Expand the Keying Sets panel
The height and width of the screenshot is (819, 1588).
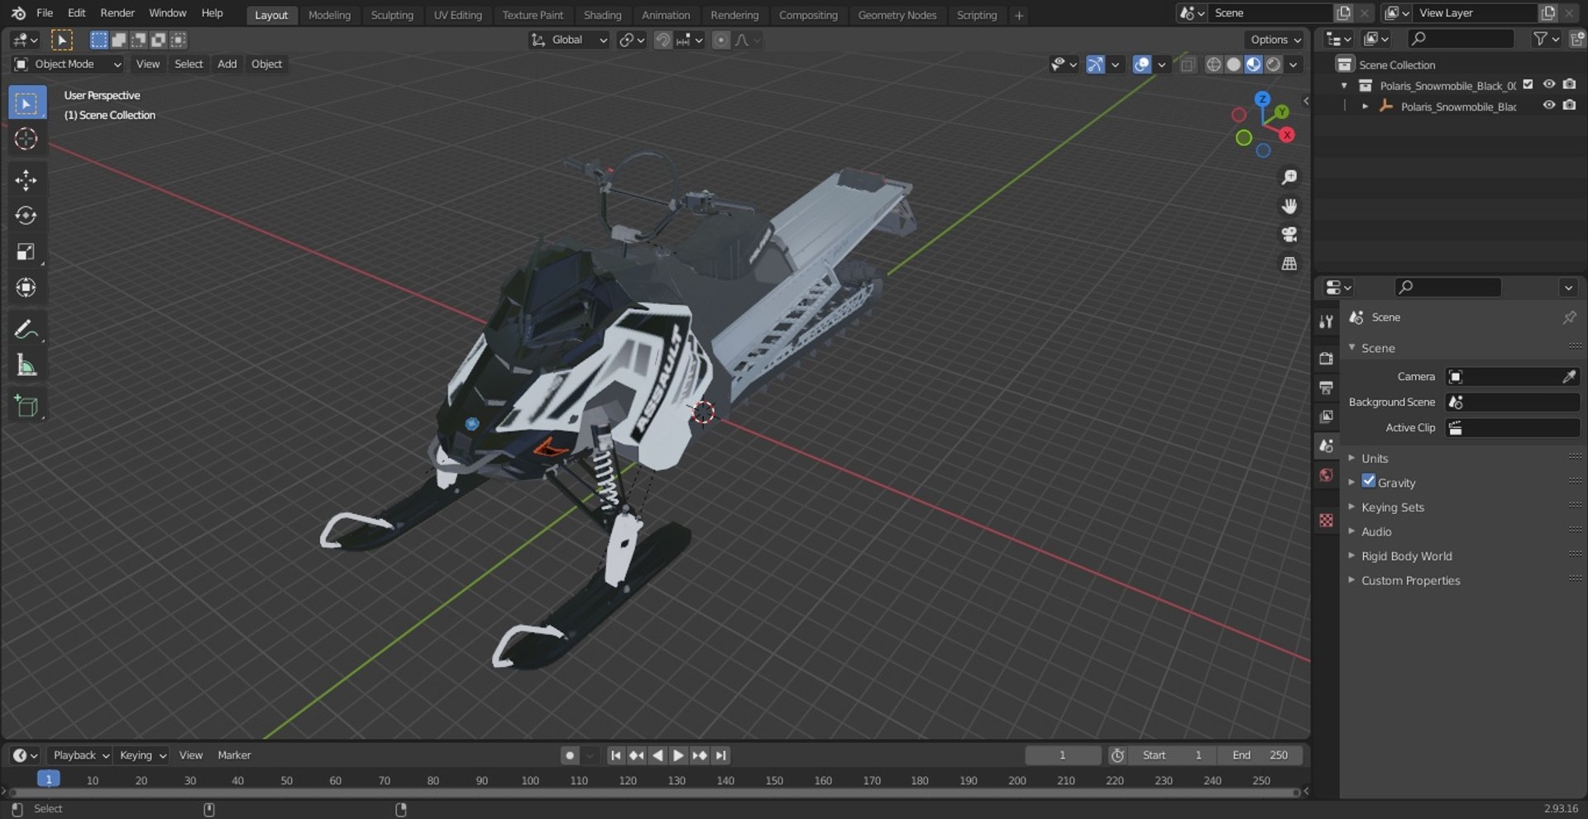tap(1393, 507)
